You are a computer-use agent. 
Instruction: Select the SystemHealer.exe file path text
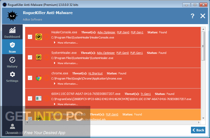(82, 58)
